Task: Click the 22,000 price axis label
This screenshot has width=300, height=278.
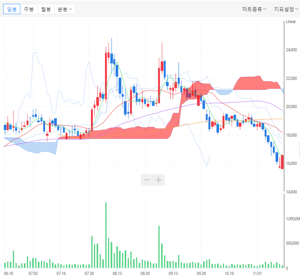Action: coord(291,78)
